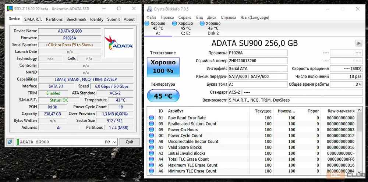The image size is (368, 182).
Task: Open the Benchmark tab
Action: 76,19
